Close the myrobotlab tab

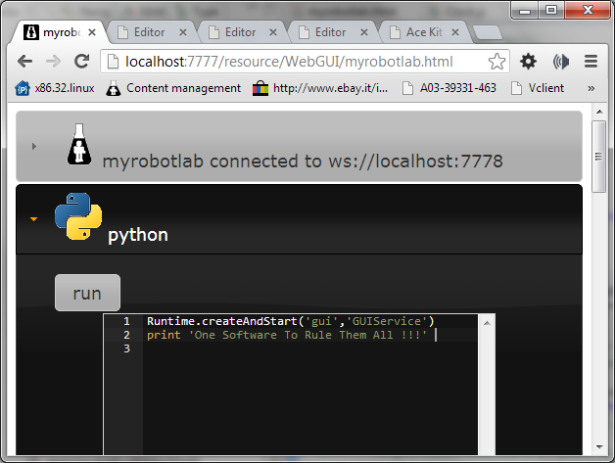click(92, 32)
